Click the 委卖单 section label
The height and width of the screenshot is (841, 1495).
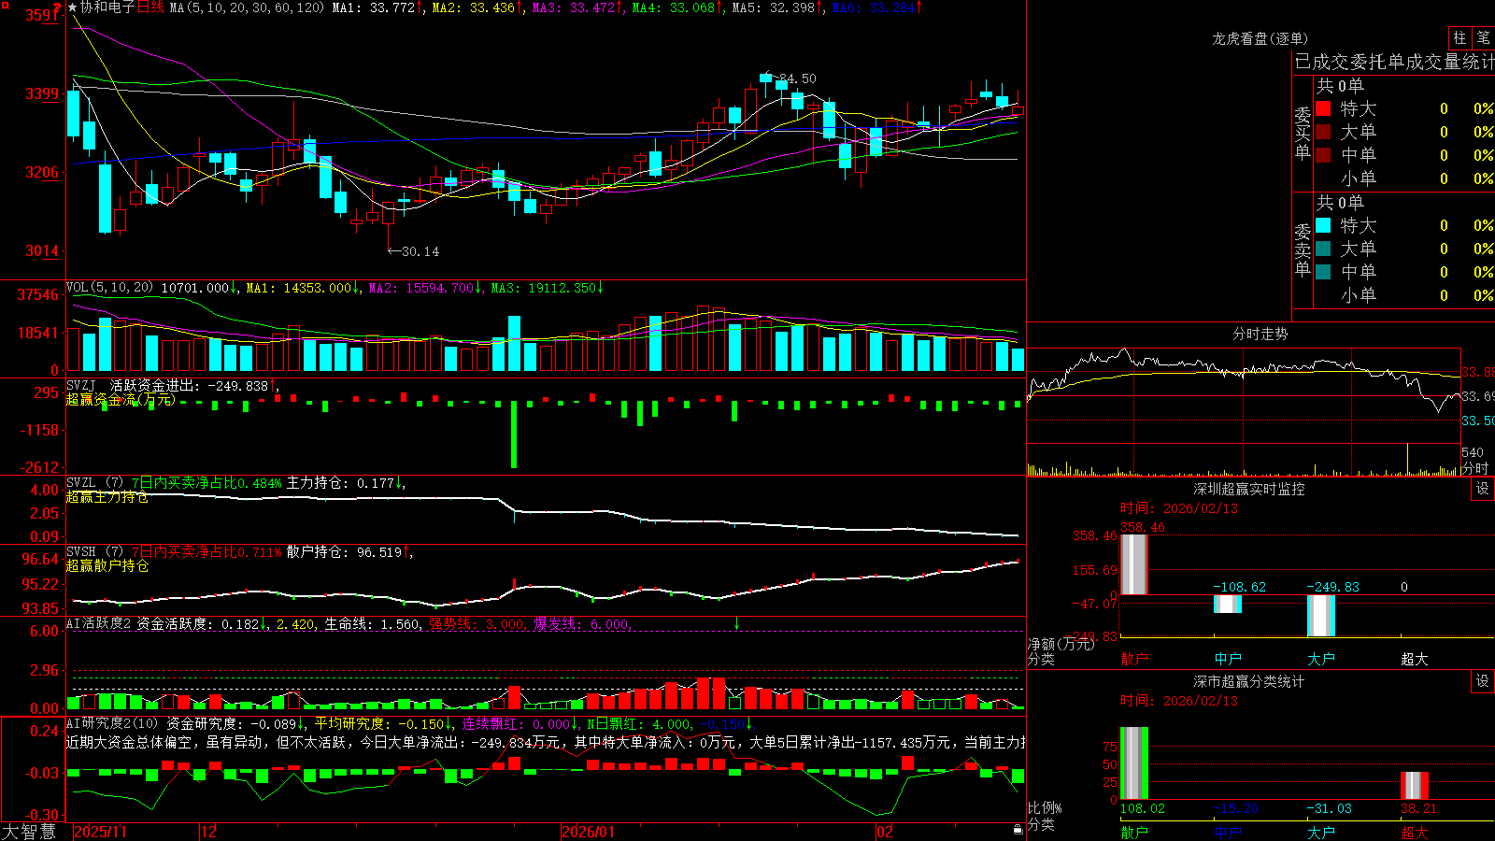point(1303,250)
